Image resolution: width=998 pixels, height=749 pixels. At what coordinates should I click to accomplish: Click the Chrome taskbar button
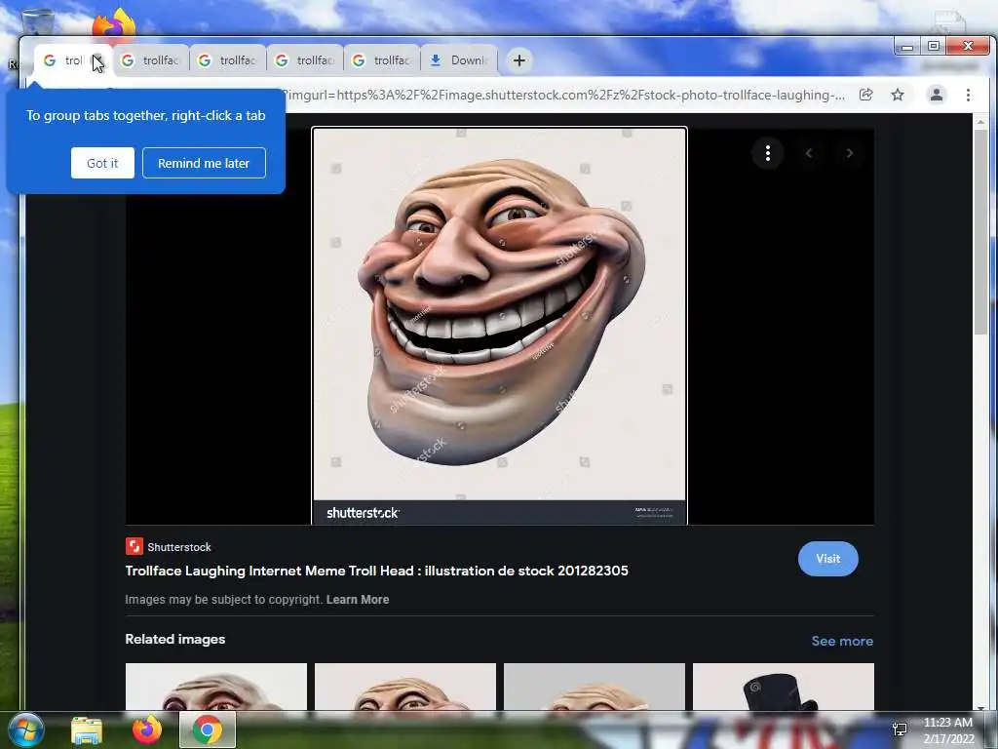coord(208,729)
